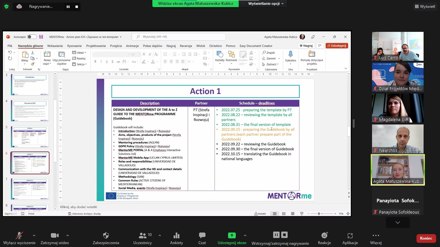
Task: Toggle normal view button in status bar
Action: click(x=275, y=214)
